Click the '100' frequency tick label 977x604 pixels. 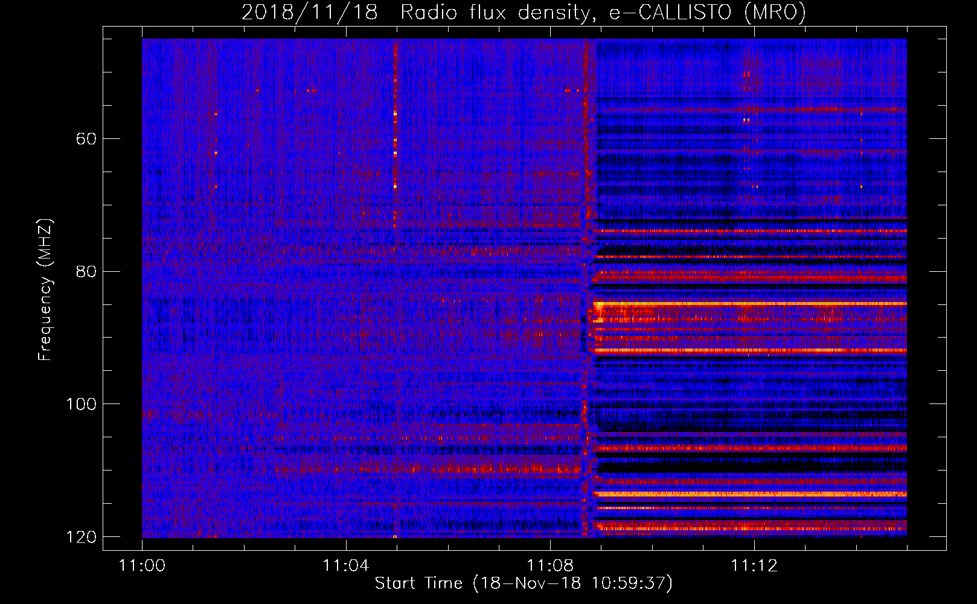tap(80, 404)
